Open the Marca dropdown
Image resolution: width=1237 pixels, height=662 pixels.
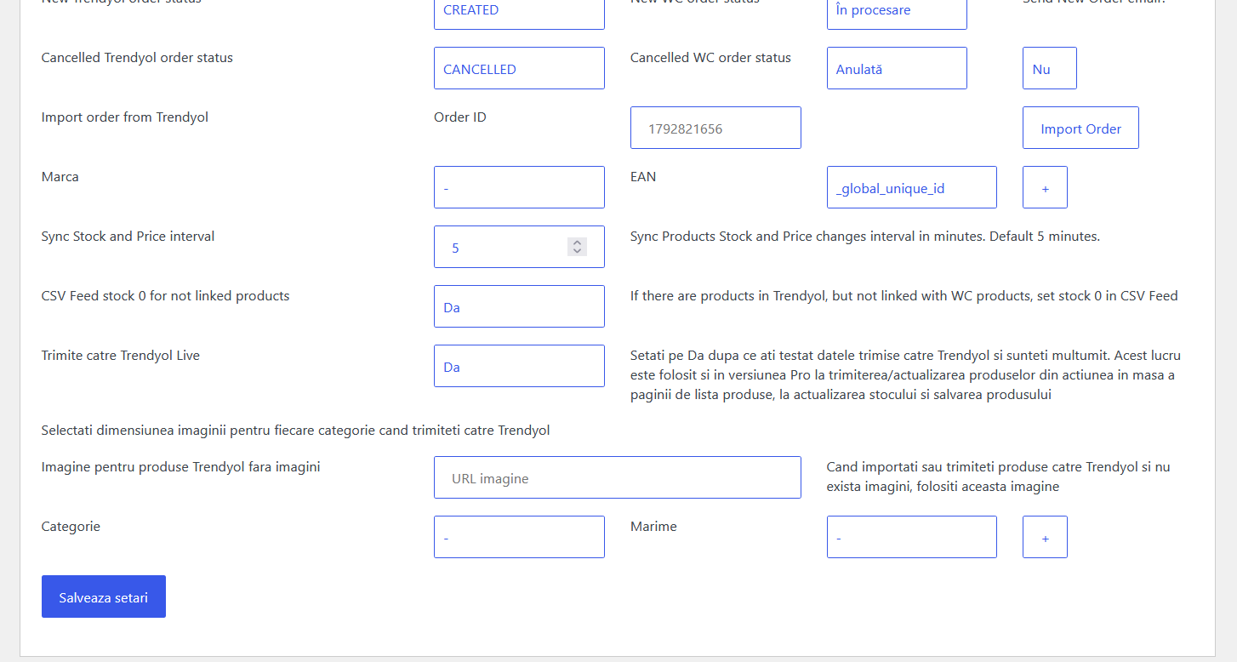tap(519, 187)
